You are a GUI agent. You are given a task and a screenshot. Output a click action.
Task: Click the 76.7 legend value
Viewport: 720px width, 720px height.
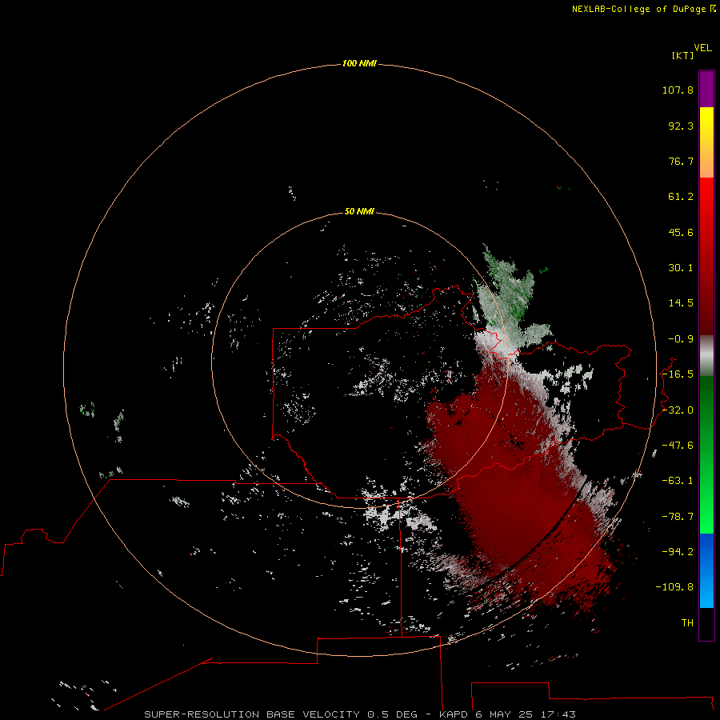[x=681, y=161]
